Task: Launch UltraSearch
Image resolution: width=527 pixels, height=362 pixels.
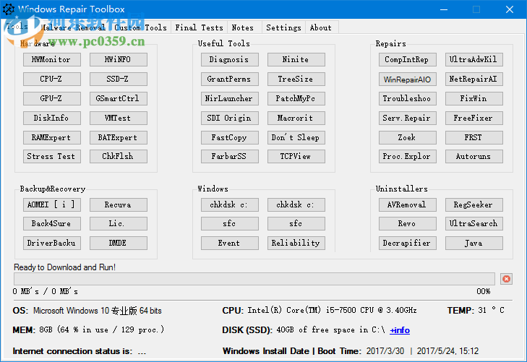Action: click(474, 223)
